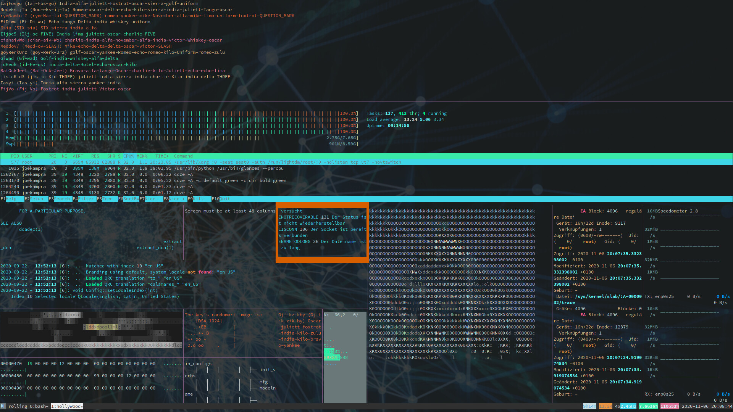Click F10 Quit in htop

click(221, 199)
